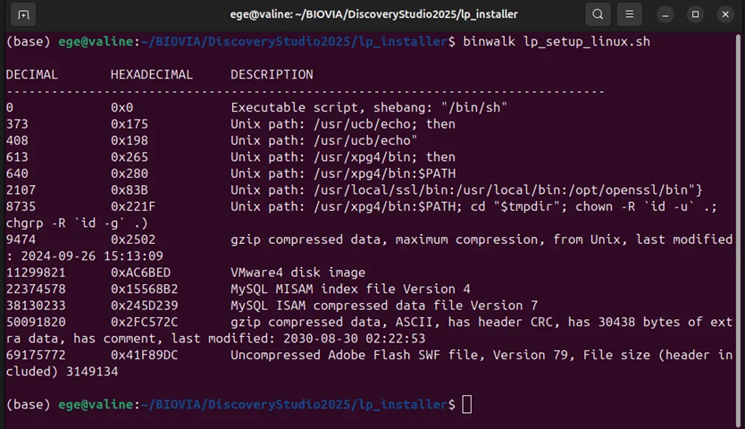The height and width of the screenshot is (429, 745).
Task: Click the MySQL MISAM index file entry
Action: click(x=350, y=290)
